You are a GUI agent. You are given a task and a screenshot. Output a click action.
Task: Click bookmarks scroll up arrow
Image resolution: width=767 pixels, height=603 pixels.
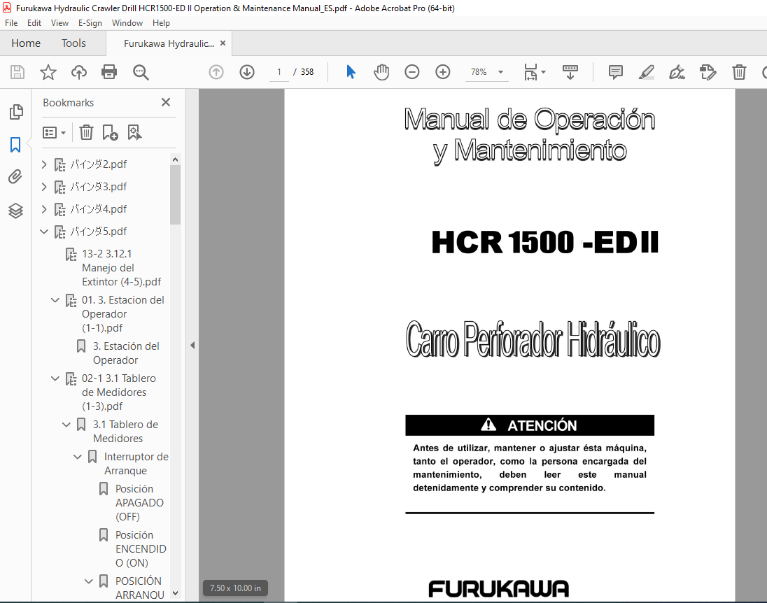point(175,160)
